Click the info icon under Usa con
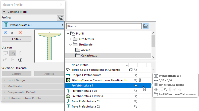The image size is (199, 111). tap(20, 59)
